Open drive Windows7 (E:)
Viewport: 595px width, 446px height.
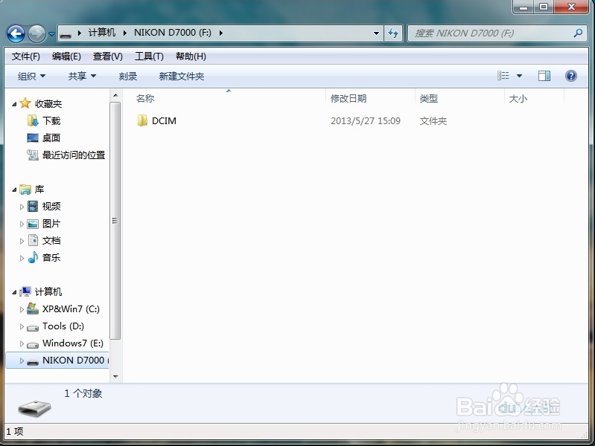click(72, 343)
